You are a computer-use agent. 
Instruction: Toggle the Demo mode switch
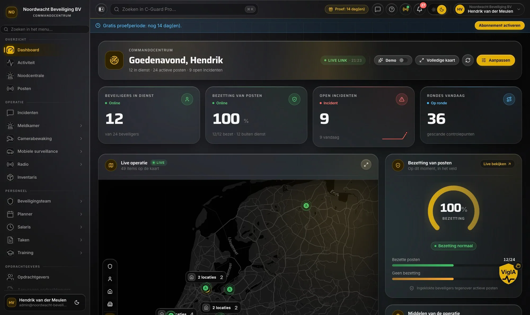pyautogui.click(x=403, y=60)
